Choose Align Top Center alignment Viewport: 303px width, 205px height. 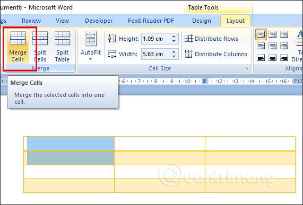click(x=272, y=34)
